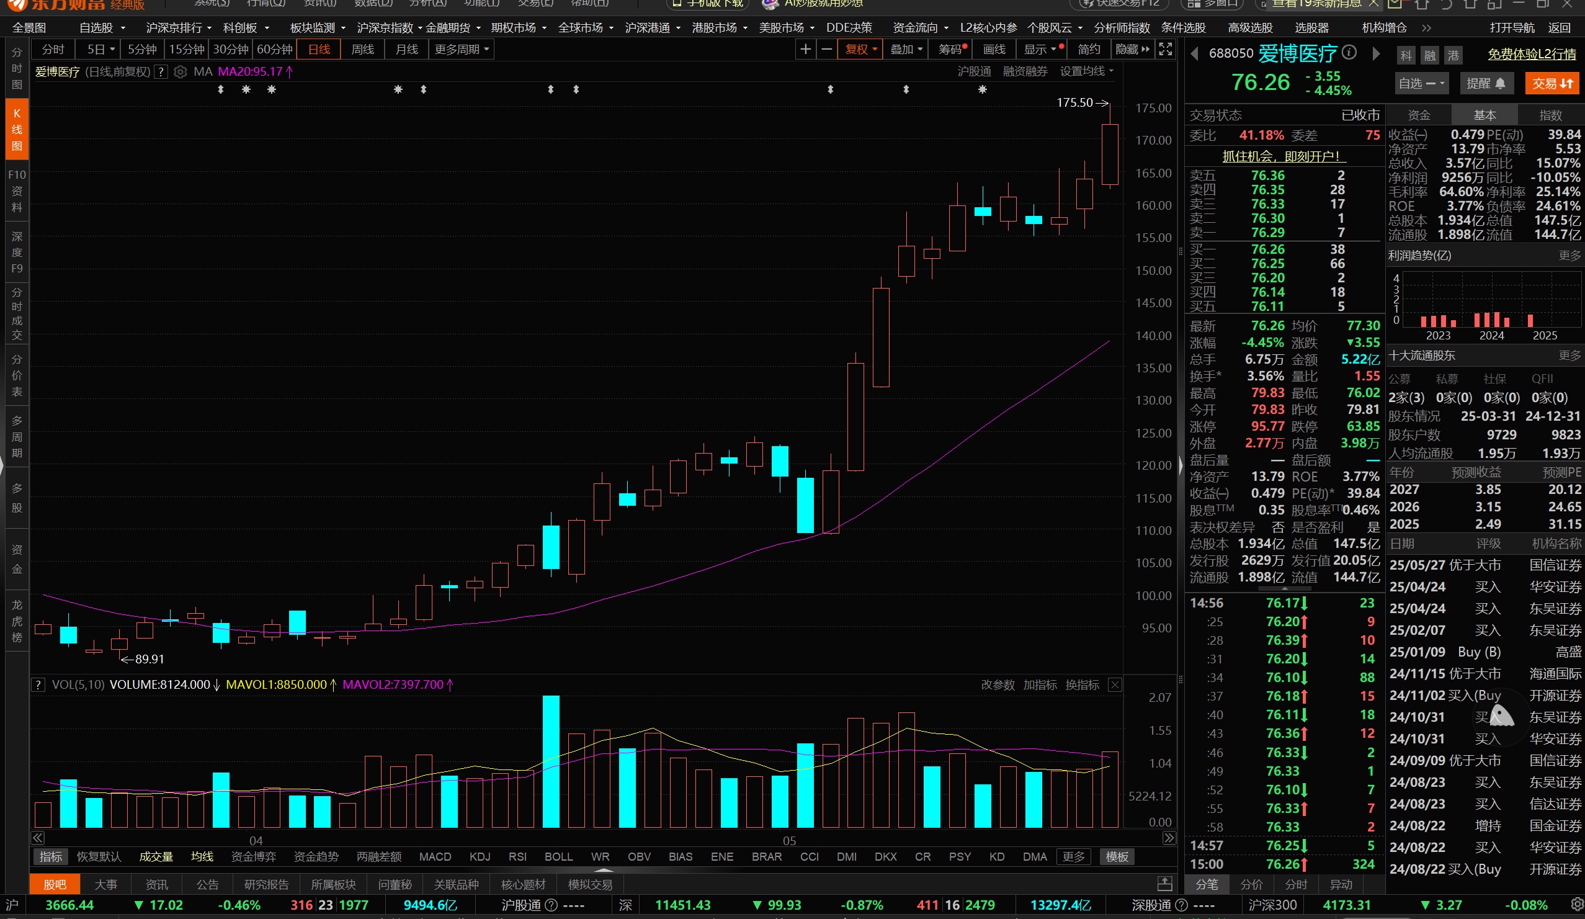Toggle the 筹码 chip distribution view
Image resolution: width=1585 pixels, height=919 pixels.
pyautogui.click(x=950, y=49)
